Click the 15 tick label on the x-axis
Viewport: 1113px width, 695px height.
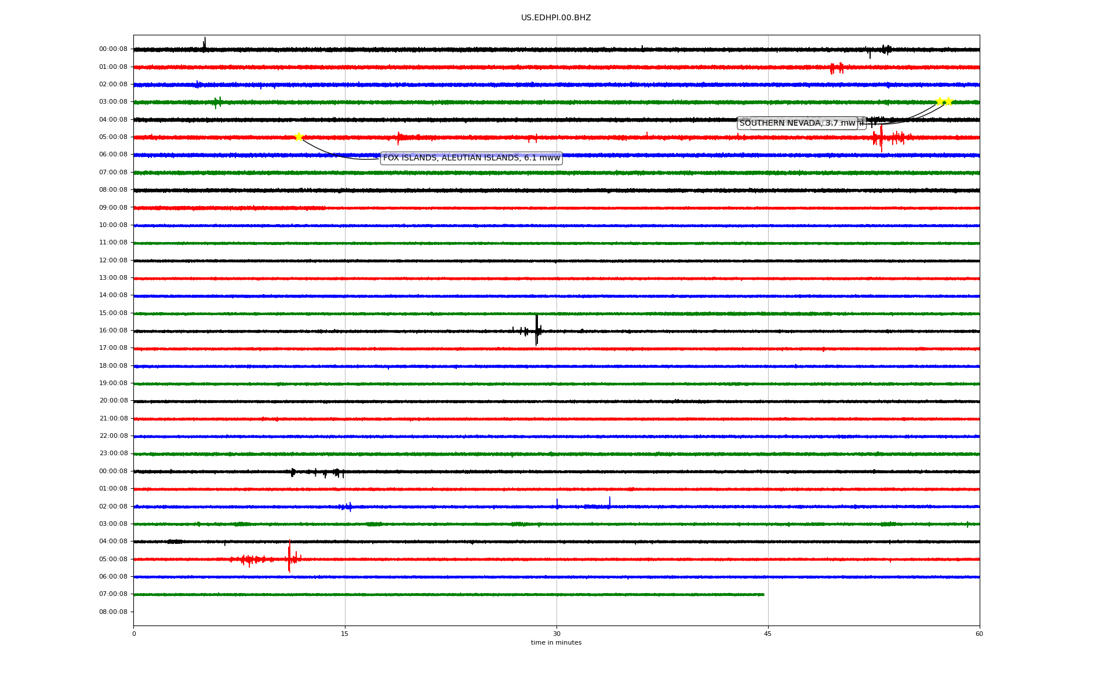click(345, 634)
